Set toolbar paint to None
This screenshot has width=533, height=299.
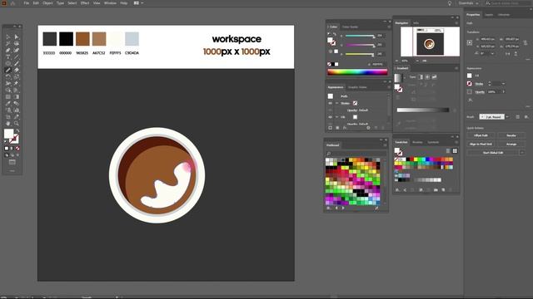(17, 148)
